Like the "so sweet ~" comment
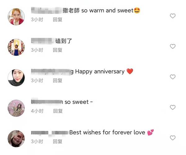The image size is (186, 155). click(173, 107)
